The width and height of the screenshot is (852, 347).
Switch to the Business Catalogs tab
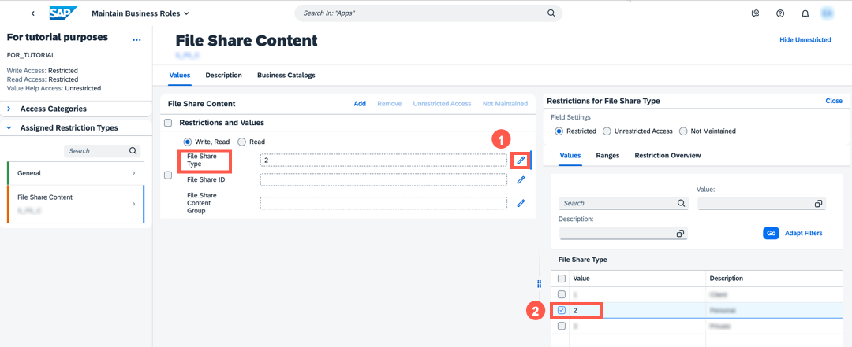pyautogui.click(x=286, y=76)
